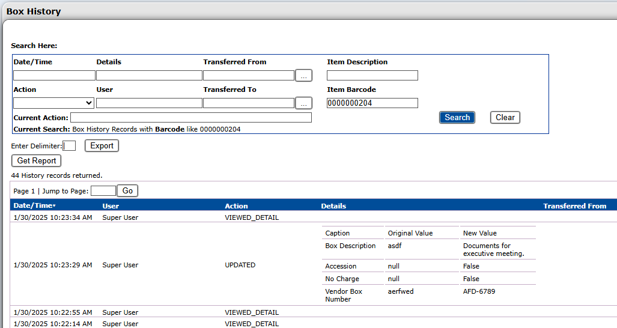This screenshot has width=617, height=328.
Task: Click the Item Barcode field
Action: [372, 103]
